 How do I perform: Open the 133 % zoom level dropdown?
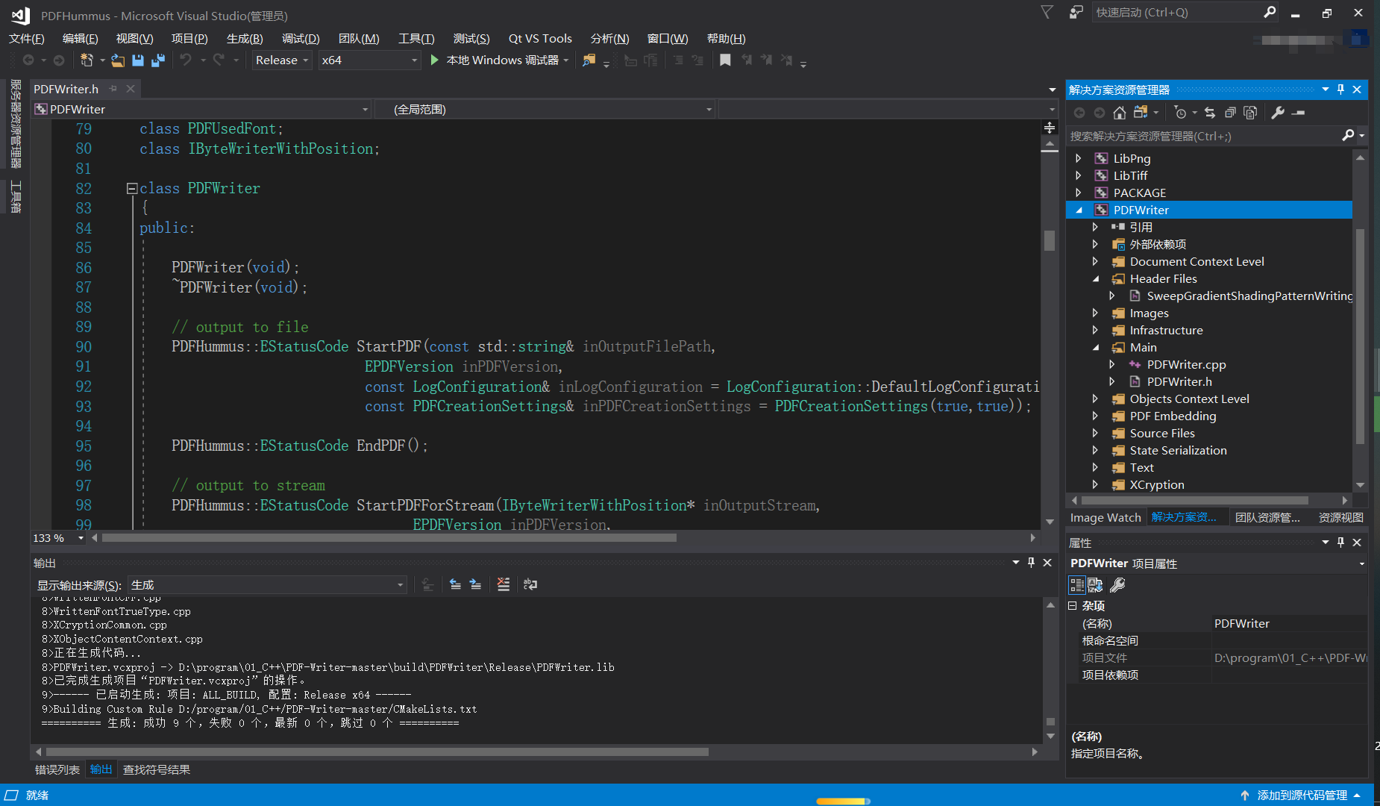click(x=57, y=537)
